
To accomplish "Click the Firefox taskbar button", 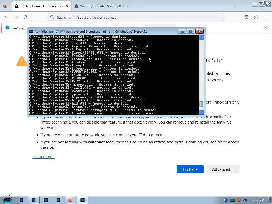I will (x=70, y=200).
